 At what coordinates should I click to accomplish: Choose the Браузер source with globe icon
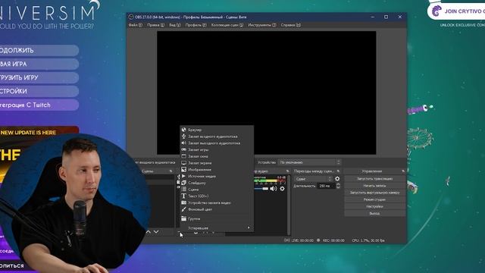[217, 130]
